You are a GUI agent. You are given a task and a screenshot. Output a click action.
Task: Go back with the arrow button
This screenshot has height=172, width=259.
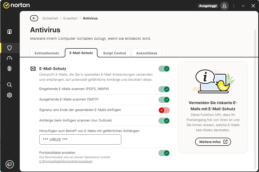tap(34, 18)
